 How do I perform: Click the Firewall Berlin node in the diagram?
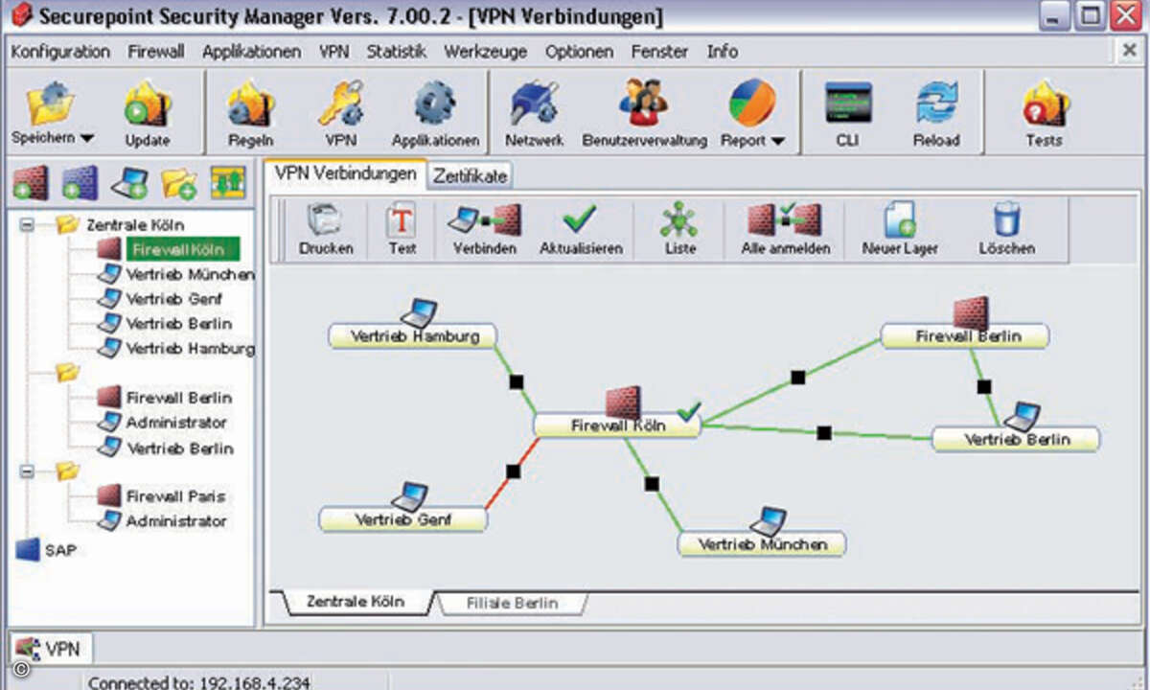click(x=965, y=335)
